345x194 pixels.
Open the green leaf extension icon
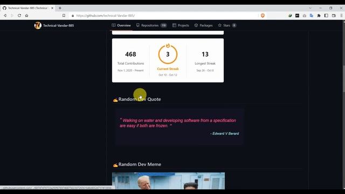pyautogui.click(x=290, y=16)
